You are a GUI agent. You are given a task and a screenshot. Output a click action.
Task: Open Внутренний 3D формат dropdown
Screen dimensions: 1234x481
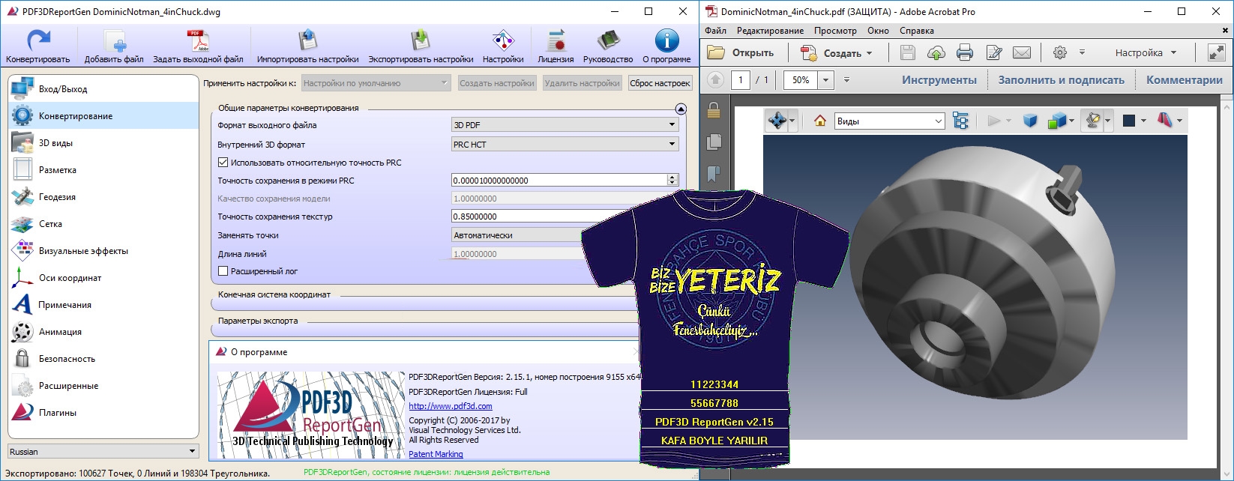point(565,145)
